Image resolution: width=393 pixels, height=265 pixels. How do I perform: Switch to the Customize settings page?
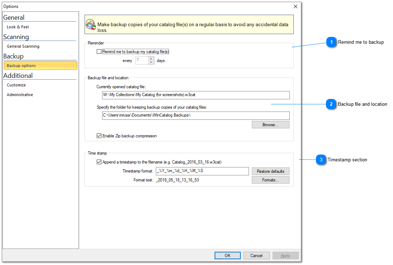click(16, 85)
